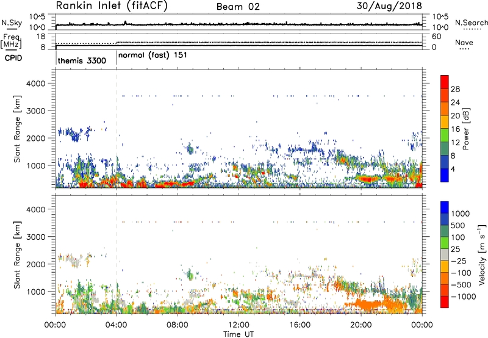Click the 'Nave' legend label

(x=464, y=42)
